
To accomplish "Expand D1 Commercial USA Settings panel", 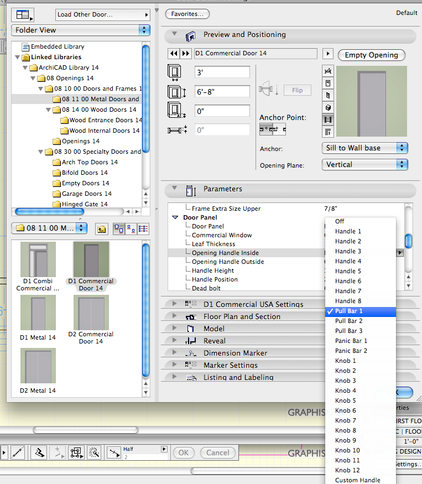I will coord(174,304).
